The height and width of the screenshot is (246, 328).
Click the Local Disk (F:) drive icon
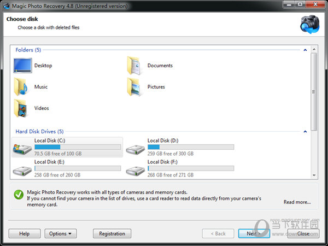pos(136,171)
